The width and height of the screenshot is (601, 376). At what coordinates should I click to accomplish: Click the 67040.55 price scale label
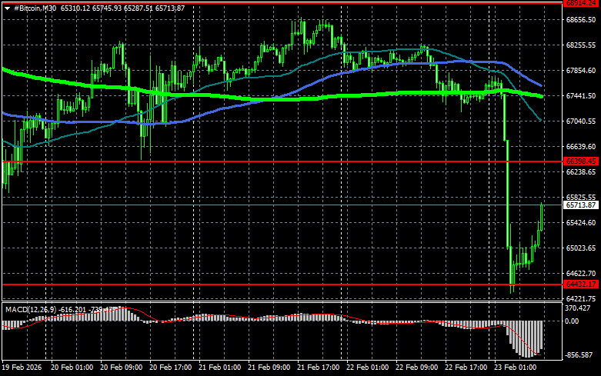(x=581, y=121)
